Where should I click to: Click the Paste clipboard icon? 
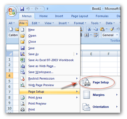click(x=102, y=29)
